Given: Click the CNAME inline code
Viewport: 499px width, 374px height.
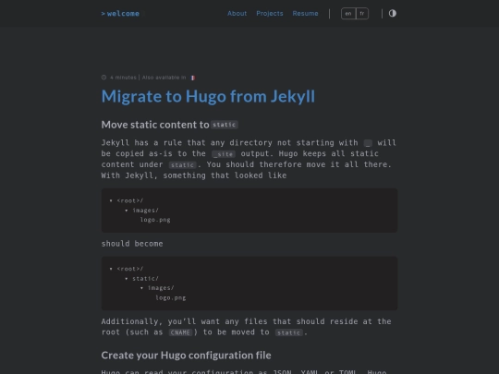Looking at the screenshot, I should pos(180,332).
